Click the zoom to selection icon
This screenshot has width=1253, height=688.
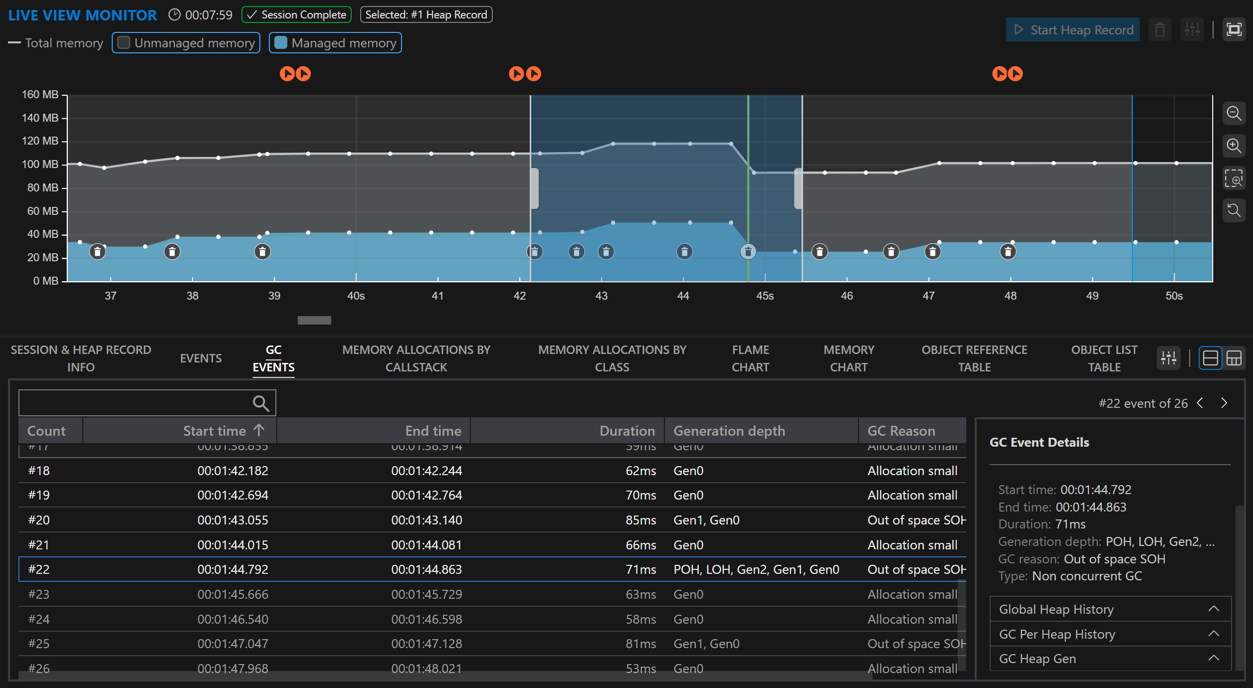1234,178
